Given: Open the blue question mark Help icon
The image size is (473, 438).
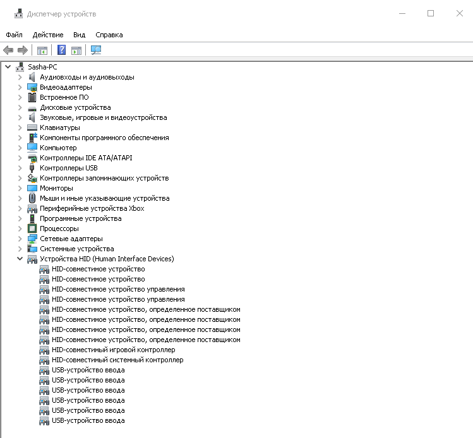Looking at the screenshot, I should click(x=61, y=50).
